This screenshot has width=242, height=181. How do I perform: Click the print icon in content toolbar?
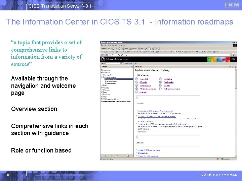235,67
